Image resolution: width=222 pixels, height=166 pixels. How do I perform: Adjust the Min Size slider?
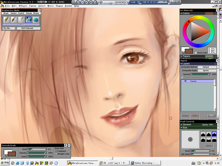(x=200, y=154)
